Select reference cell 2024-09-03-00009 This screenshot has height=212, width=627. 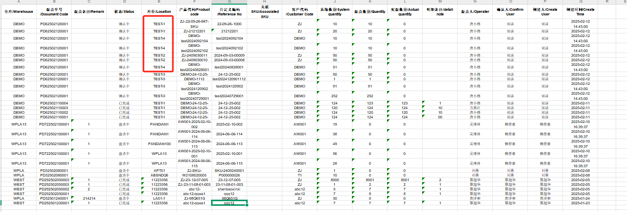[230, 55]
